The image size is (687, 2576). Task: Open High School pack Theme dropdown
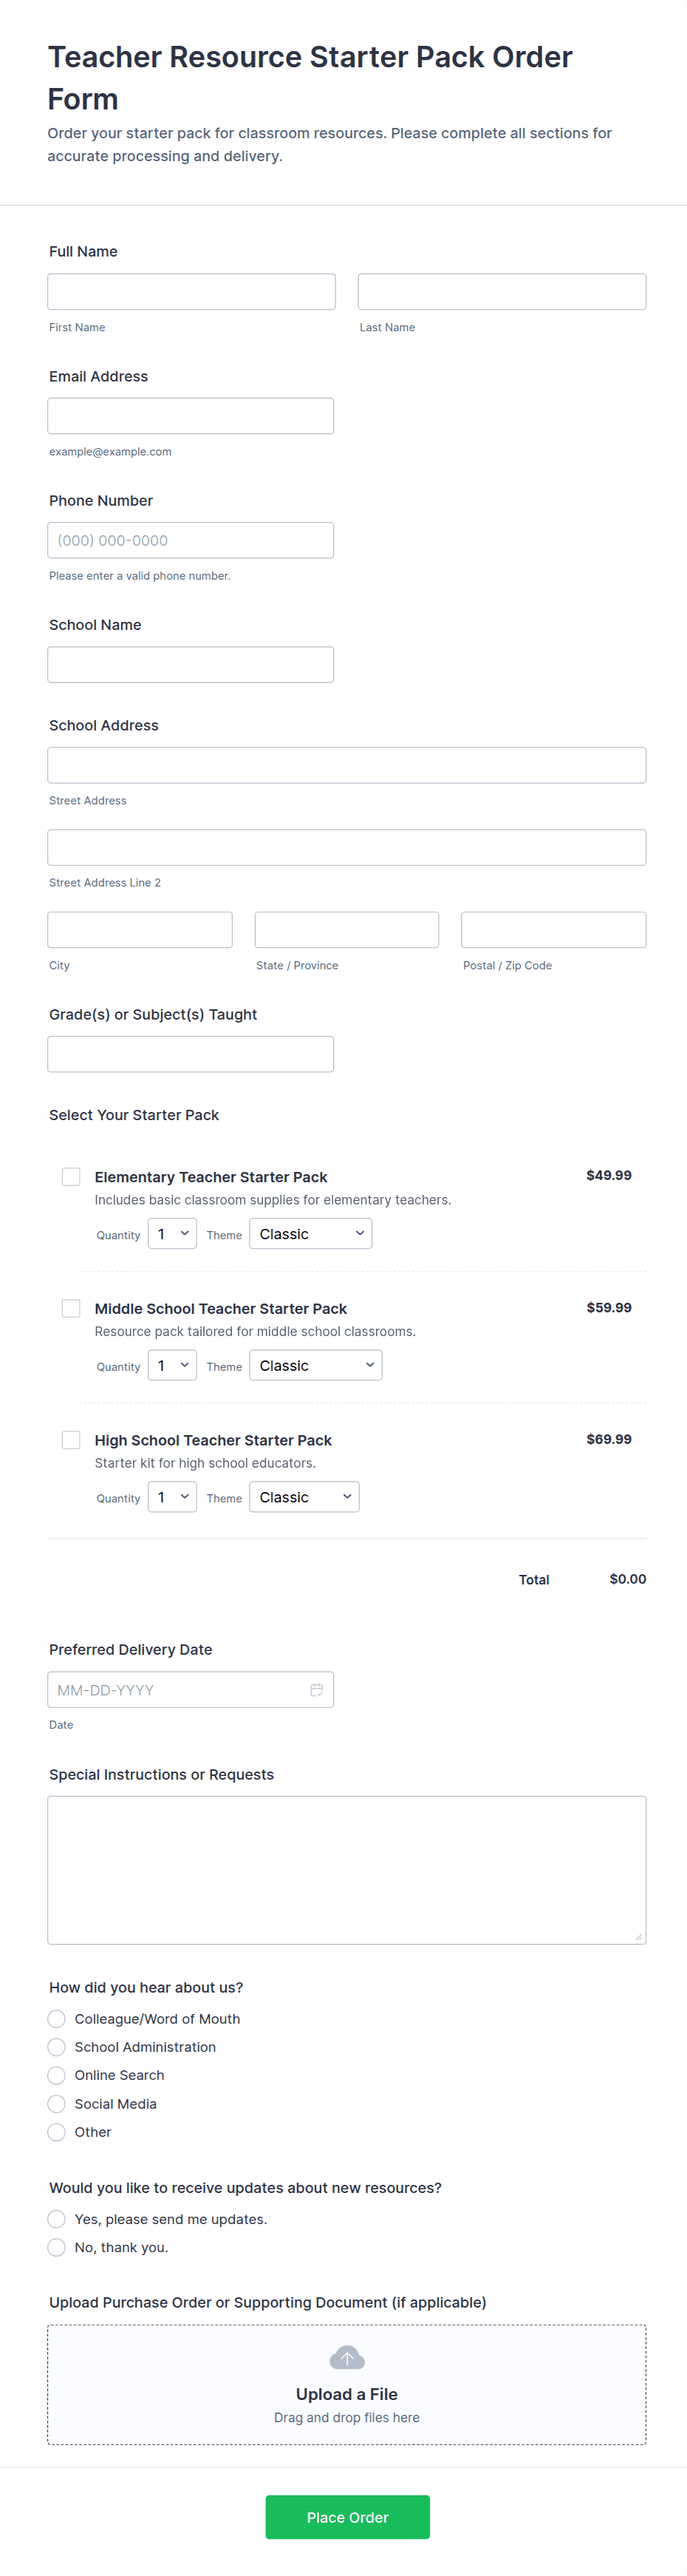pos(304,1497)
